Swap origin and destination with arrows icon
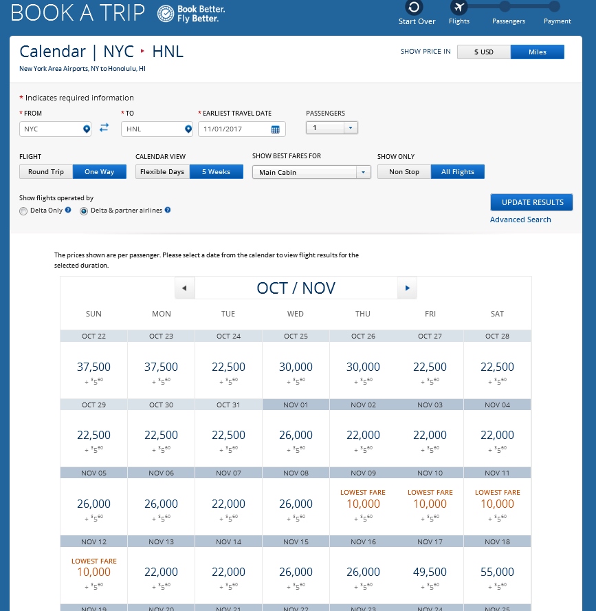 pyautogui.click(x=104, y=127)
